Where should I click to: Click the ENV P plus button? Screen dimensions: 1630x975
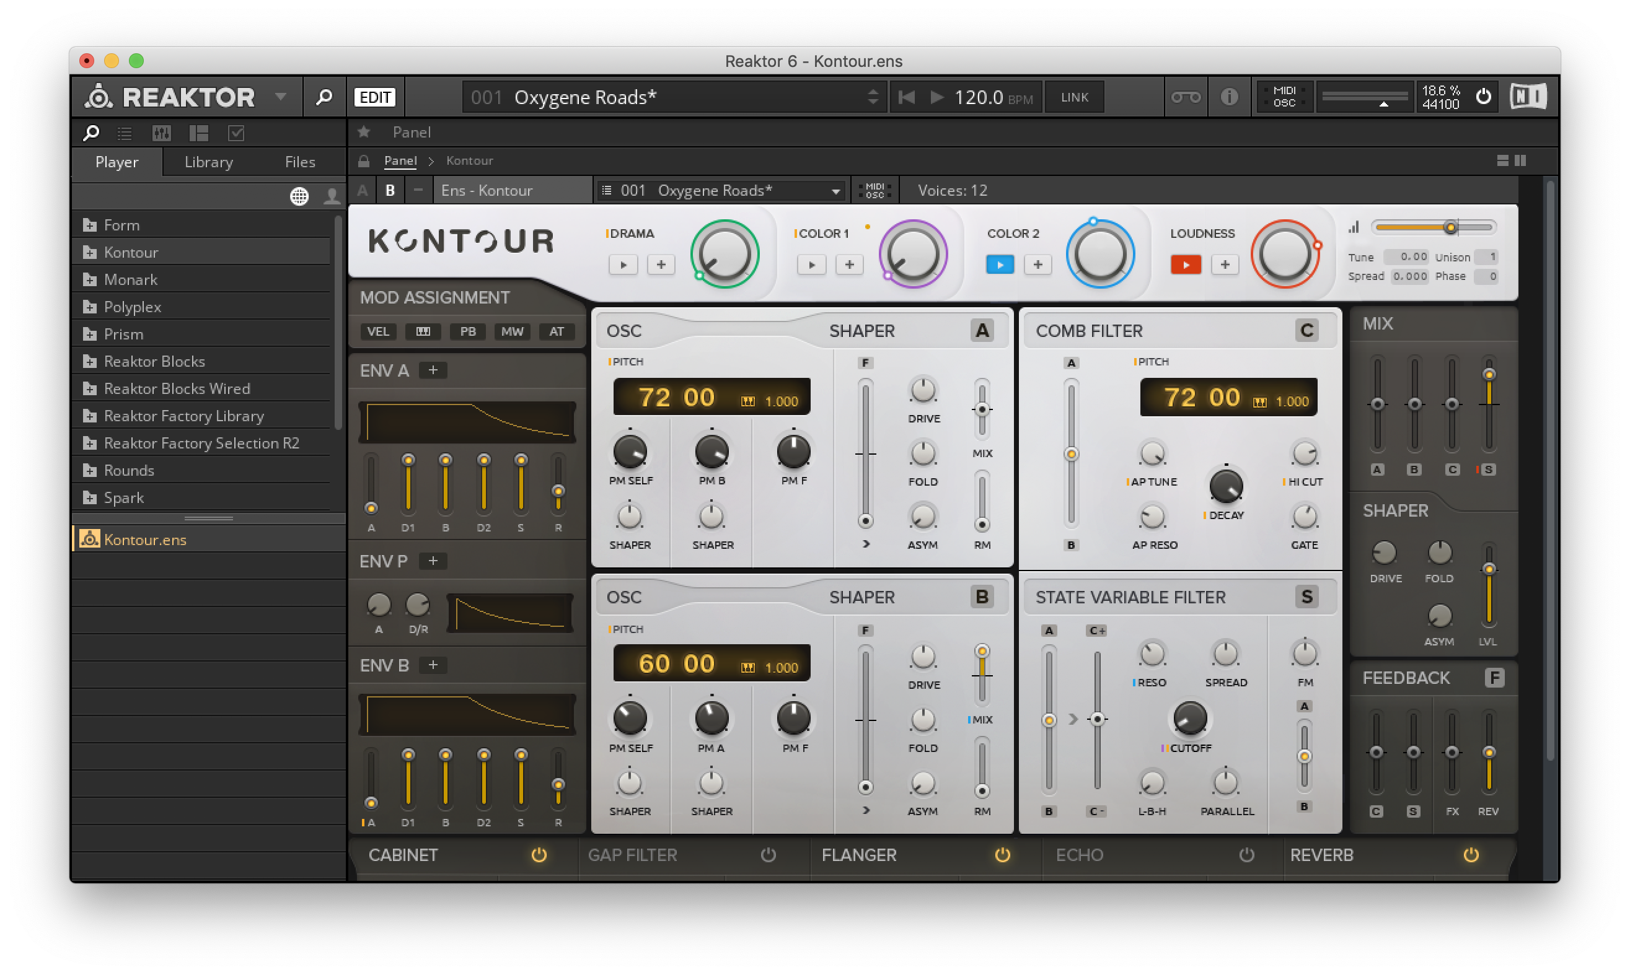point(433,561)
